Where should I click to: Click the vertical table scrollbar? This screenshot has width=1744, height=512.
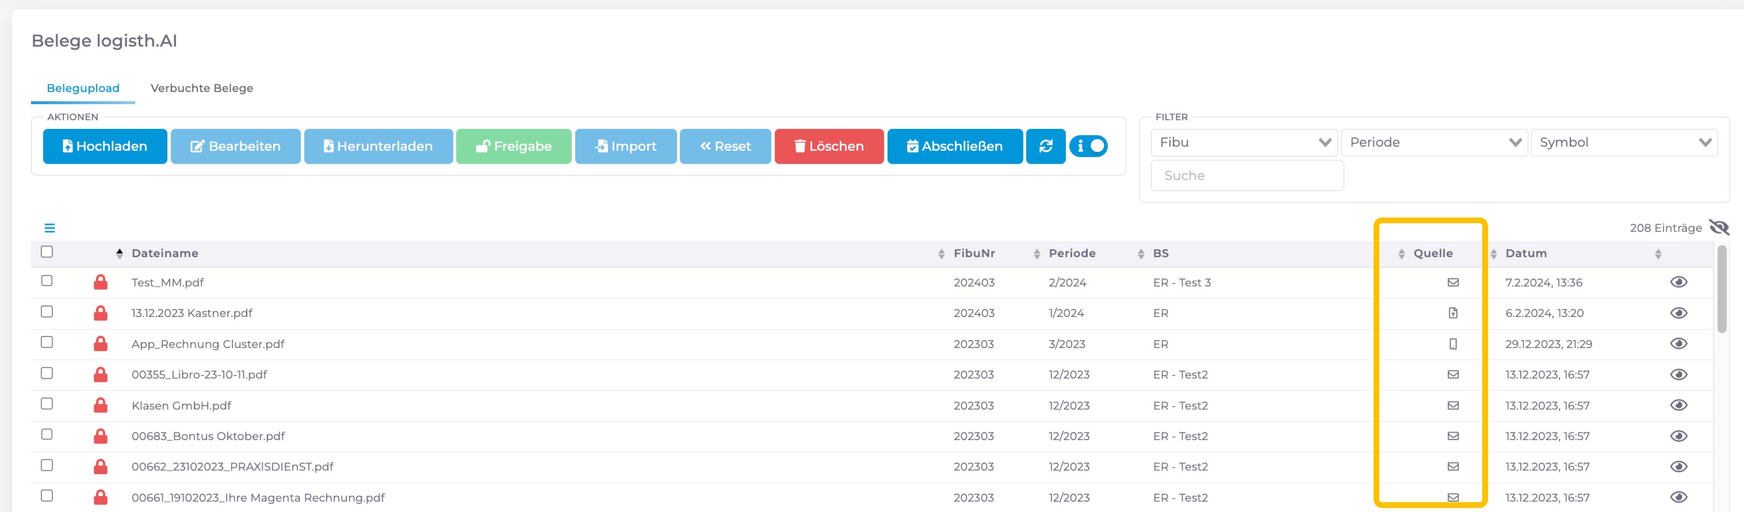pos(1722,290)
